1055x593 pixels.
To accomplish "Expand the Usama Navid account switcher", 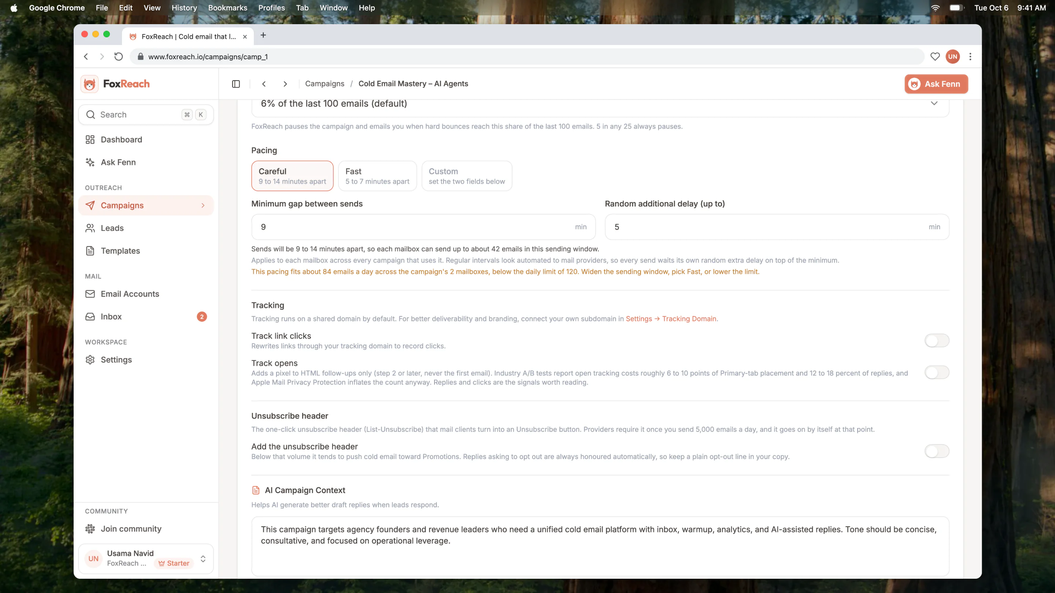I will (x=203, y=559).
